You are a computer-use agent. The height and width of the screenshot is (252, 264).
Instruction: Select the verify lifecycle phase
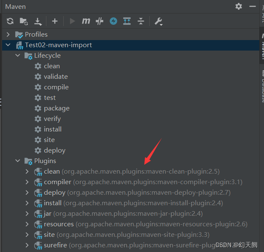pyautogui.click(x=52, y=119)
